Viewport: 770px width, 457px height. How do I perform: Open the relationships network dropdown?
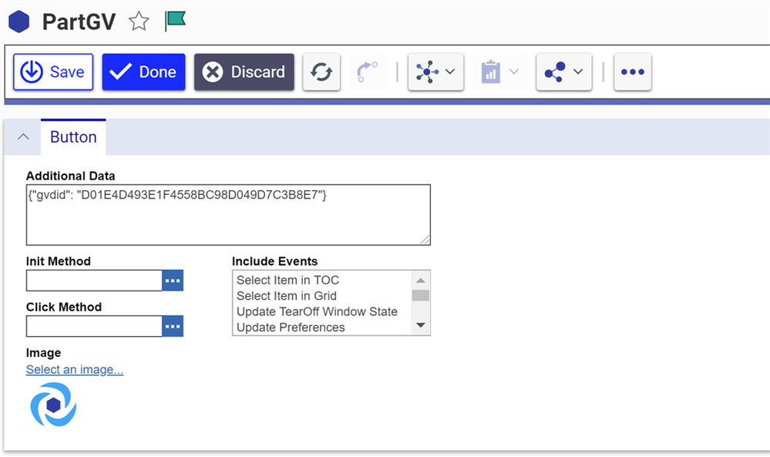tap(435, 72)
